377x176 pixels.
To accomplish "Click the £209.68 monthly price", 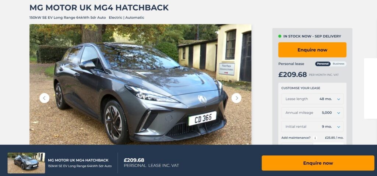I will pyautogui.click(x=292, y=74).
